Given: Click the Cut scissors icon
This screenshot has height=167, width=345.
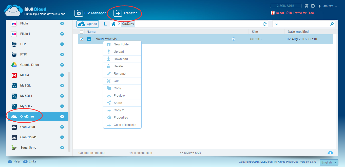Looking at the screenshot, I should [109, 81].
